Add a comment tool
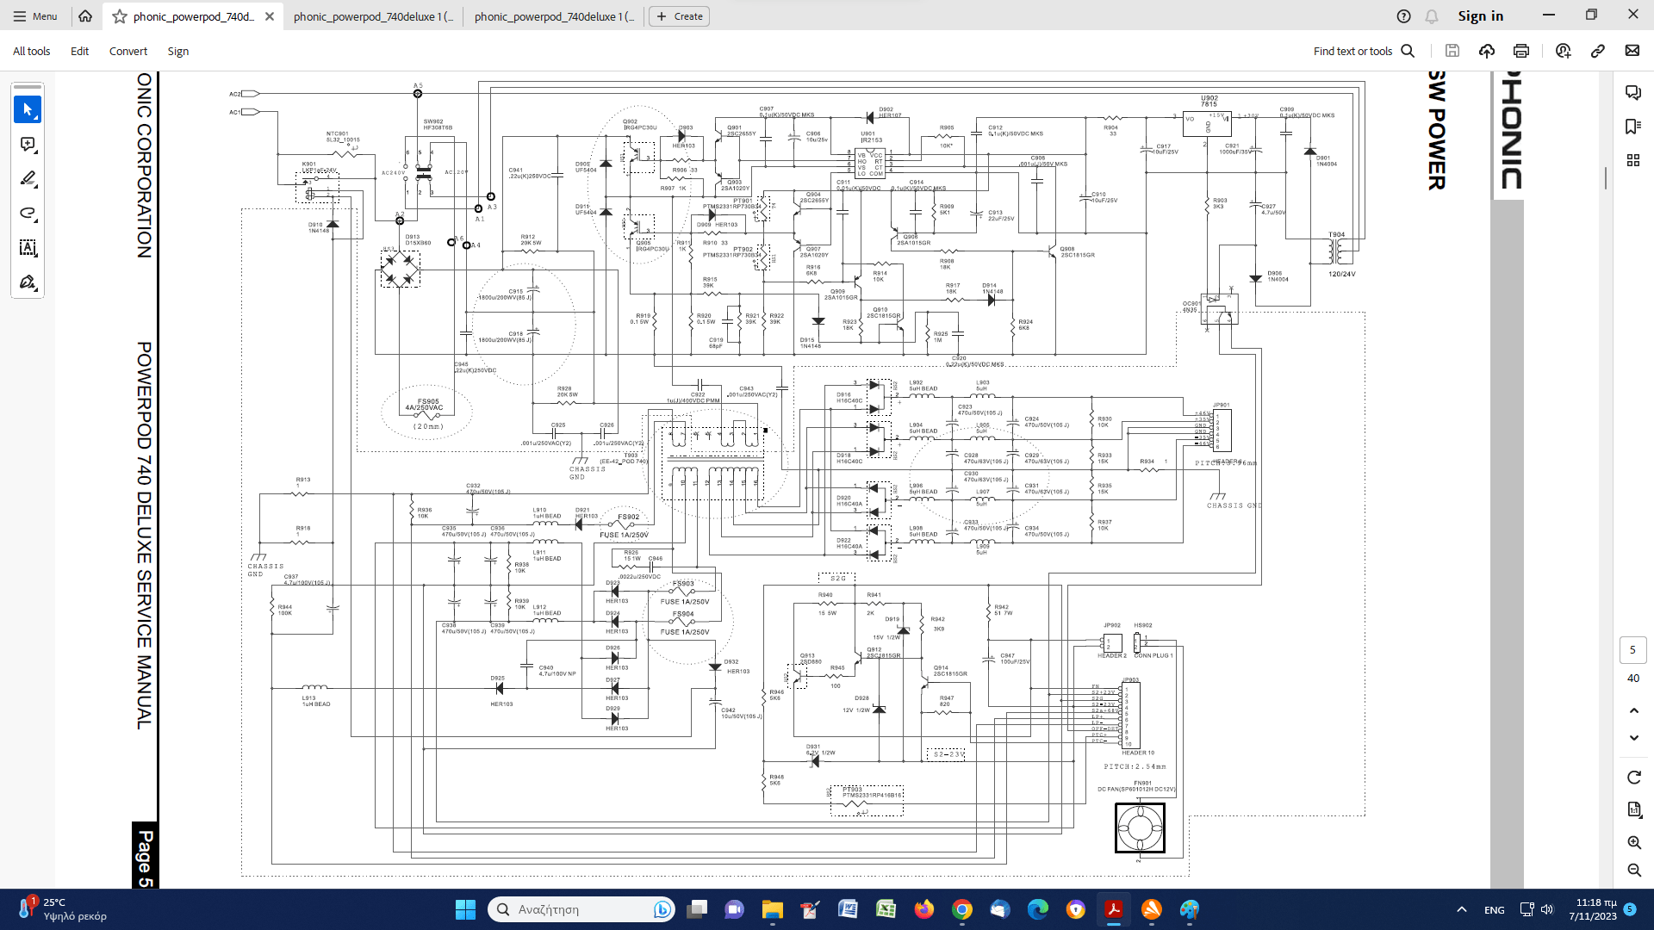 [x=28, y=145]
